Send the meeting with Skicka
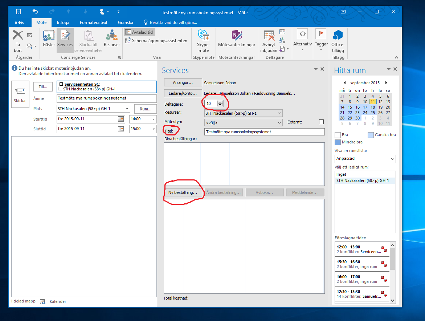This screenshot has height=321, width=425. point(20,94)
